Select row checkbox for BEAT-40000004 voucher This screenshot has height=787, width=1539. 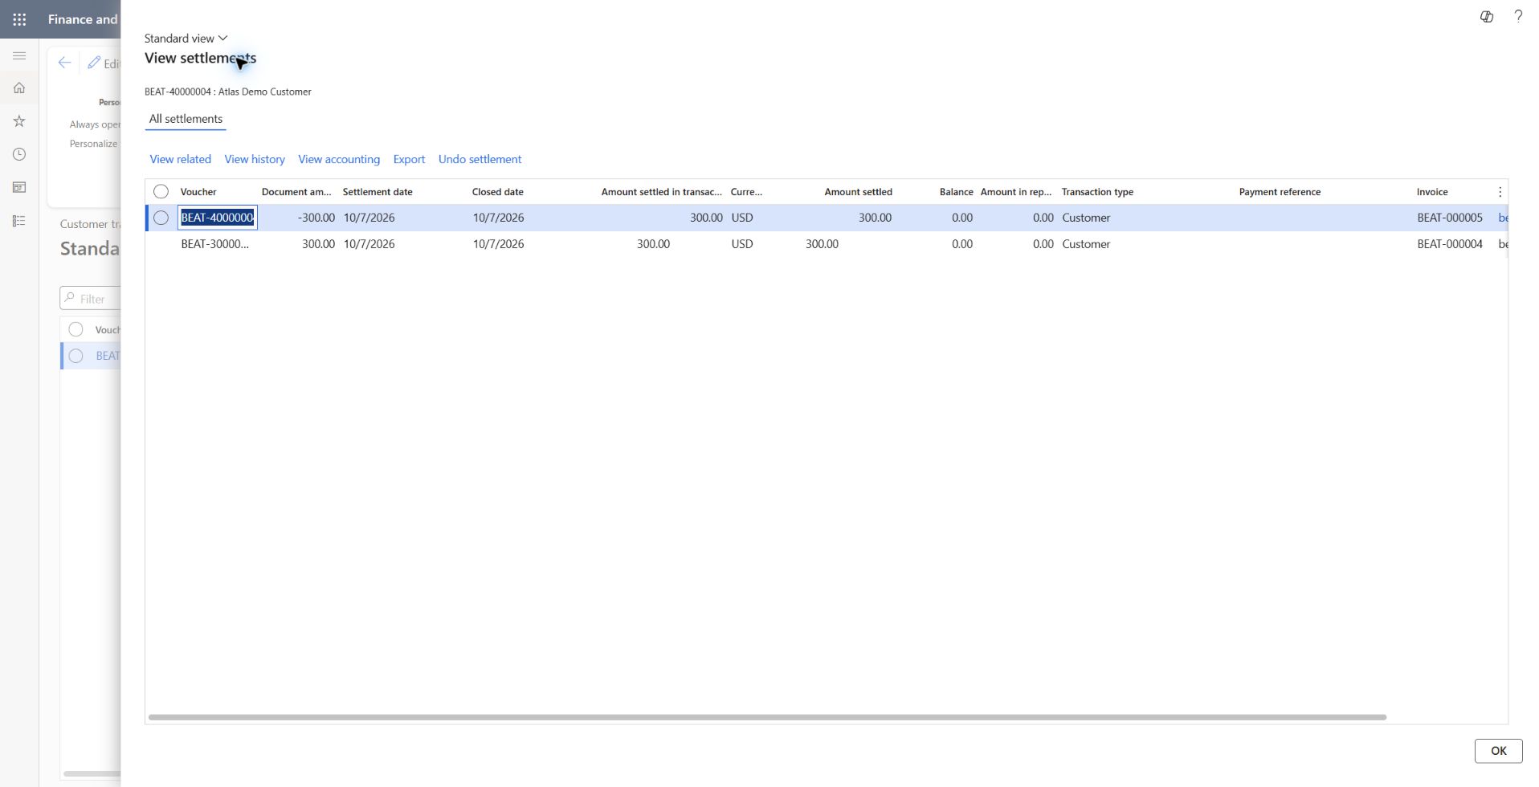[x=161, y=218]
